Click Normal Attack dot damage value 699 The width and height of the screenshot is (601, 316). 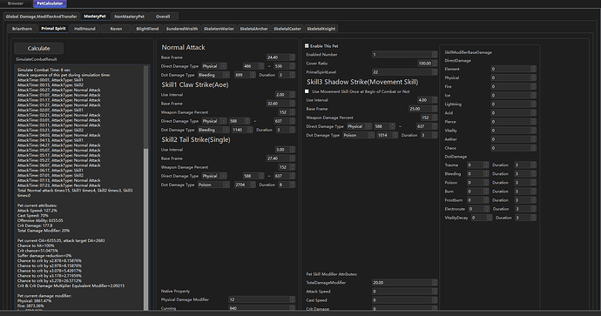245,75
